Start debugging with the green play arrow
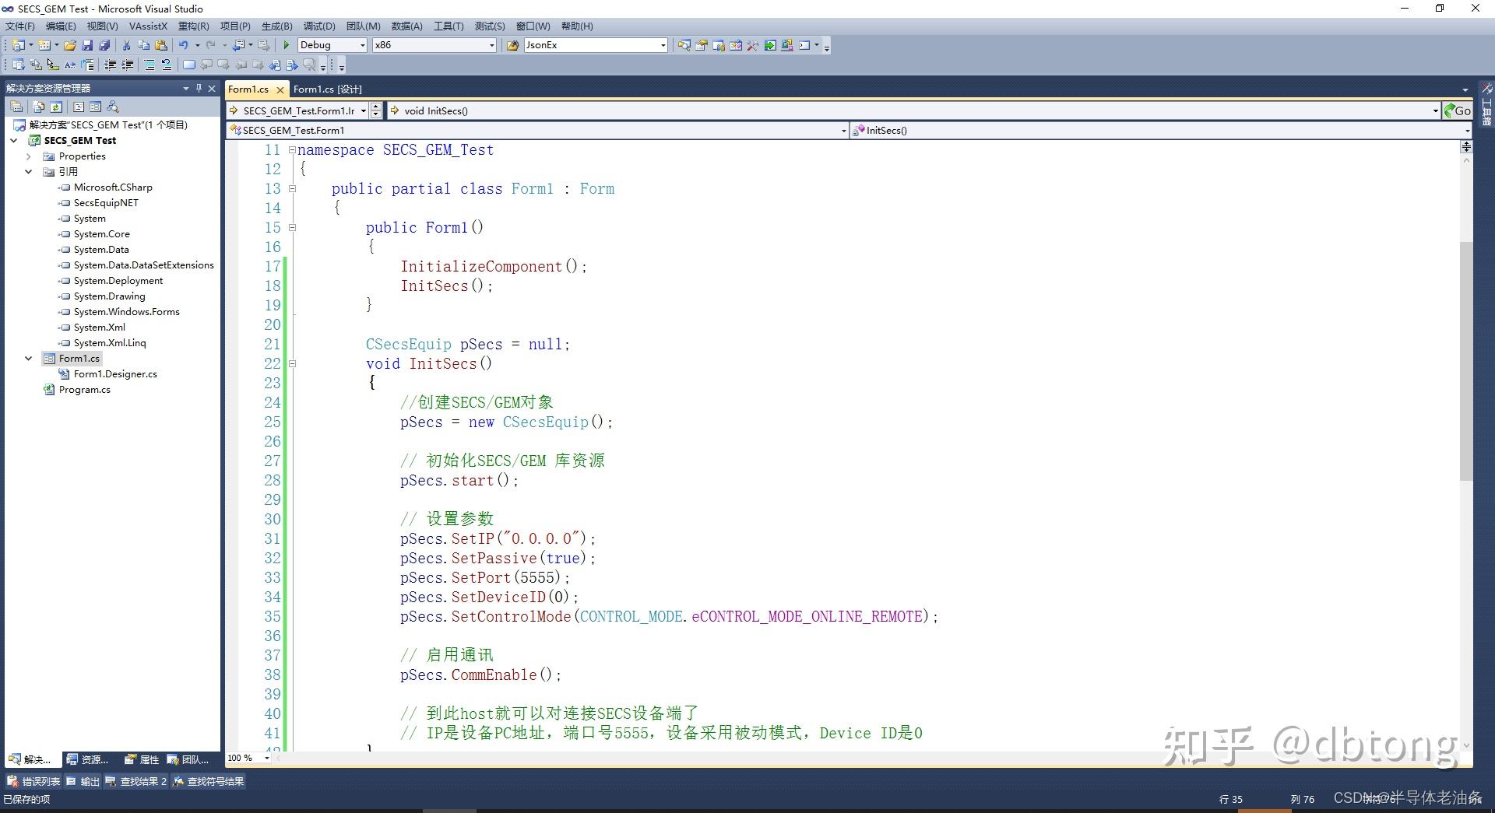 pyautogui.click(x=287, y=44)
